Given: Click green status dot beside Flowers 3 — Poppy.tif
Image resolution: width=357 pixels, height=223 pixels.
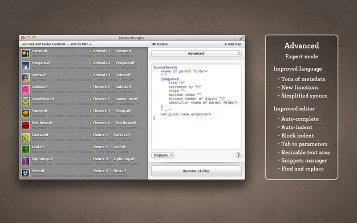Looking at the screenshot, I should pyautogui.click(x=90, y=111).
